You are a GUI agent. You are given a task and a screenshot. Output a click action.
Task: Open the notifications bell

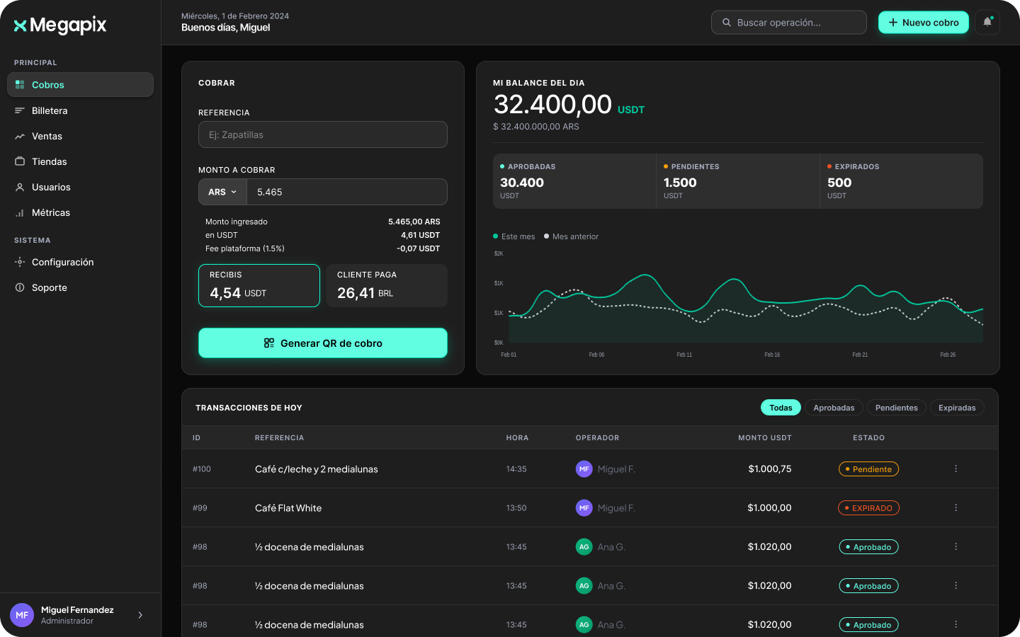987,23
